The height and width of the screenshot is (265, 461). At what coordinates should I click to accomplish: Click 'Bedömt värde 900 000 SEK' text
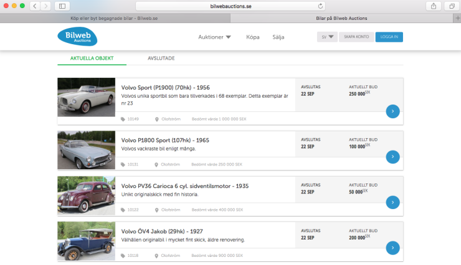pos(217,256)
